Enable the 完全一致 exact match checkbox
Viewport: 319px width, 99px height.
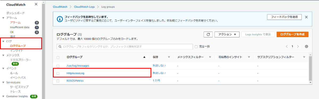(196, 47)
